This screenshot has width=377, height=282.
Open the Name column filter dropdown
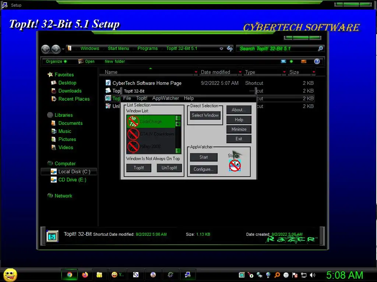196,72
